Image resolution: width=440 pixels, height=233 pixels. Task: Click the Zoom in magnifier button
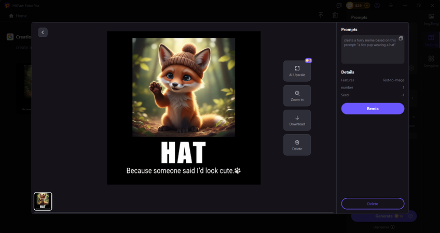(297, 96)
